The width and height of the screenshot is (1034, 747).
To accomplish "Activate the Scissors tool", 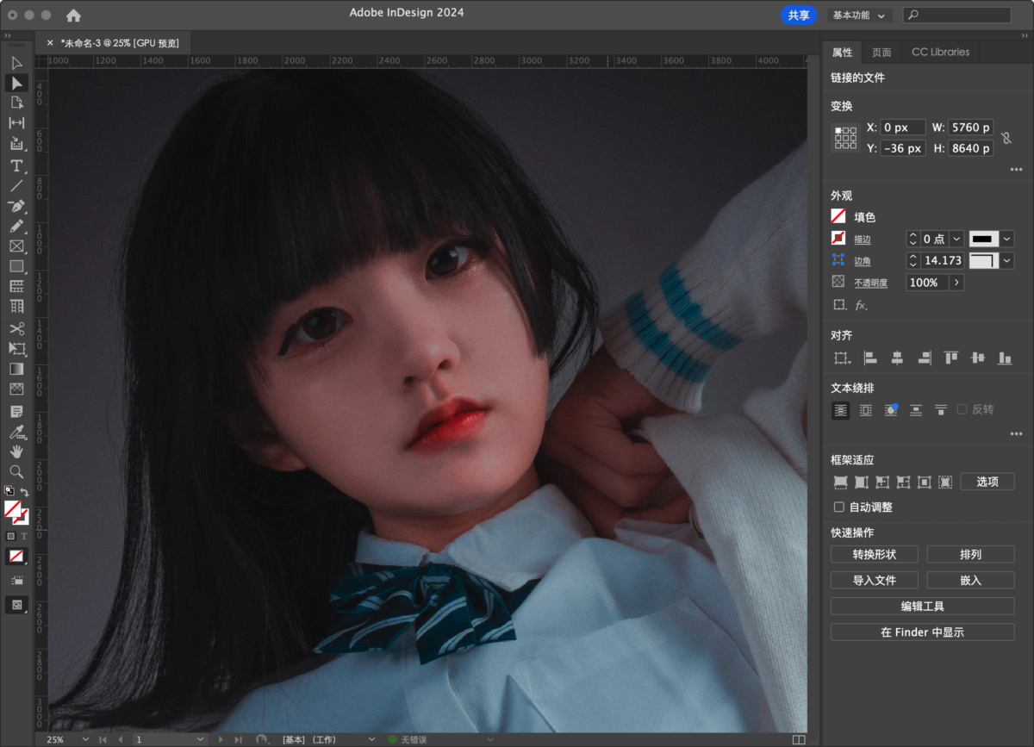I will [16, 328].
